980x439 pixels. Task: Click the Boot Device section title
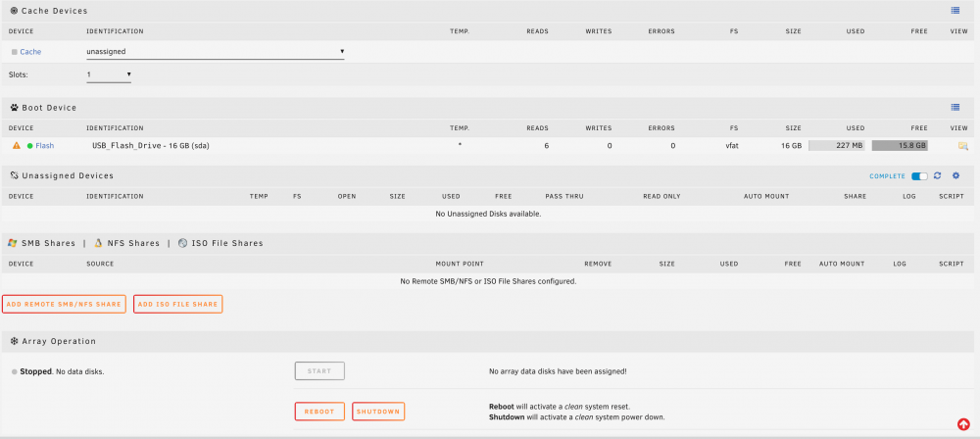click(x=49, y=108)
